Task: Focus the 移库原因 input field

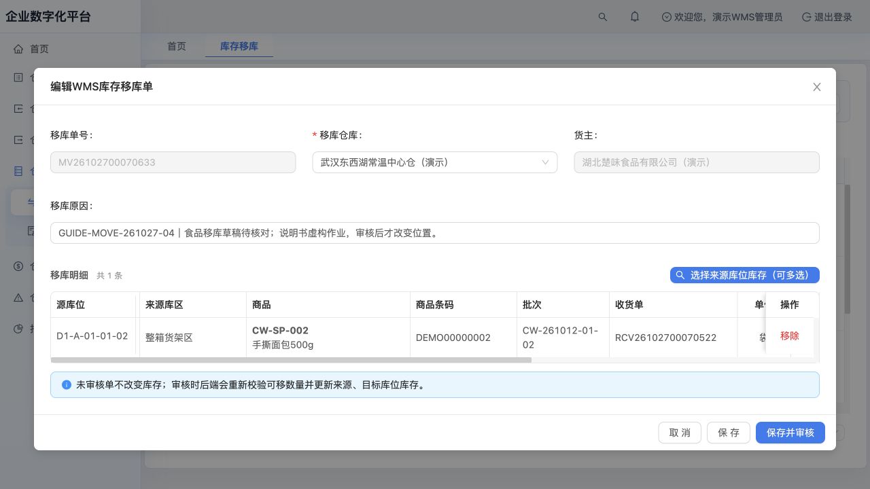Action: pyautogui.click(x=435, y=233)
